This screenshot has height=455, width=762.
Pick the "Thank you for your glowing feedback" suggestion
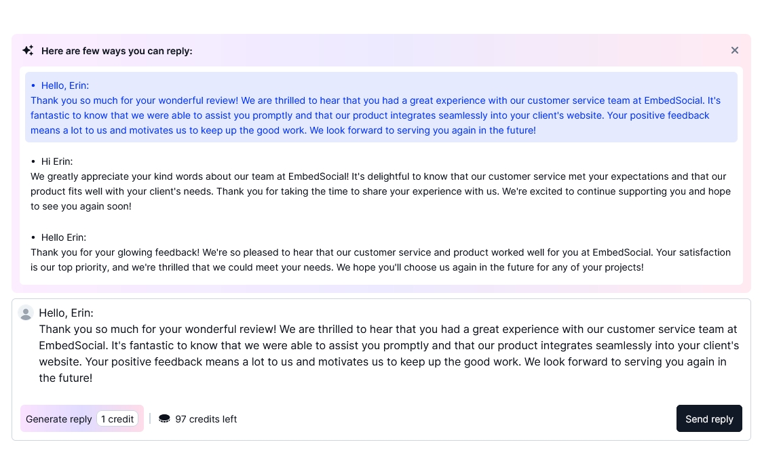381,260
